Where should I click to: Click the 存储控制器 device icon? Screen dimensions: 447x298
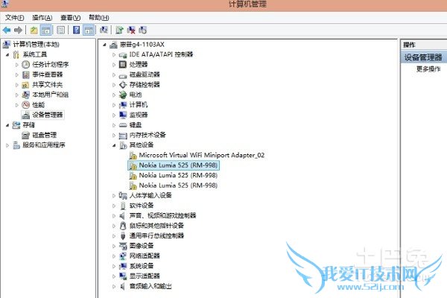123,85
